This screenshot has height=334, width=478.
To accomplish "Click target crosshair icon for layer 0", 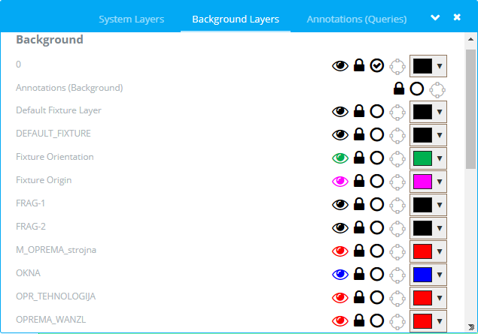I will coord(397,67).
